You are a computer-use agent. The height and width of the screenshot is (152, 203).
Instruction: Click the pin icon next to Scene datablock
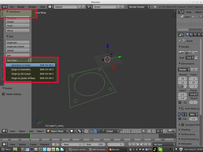click(180, 41)
